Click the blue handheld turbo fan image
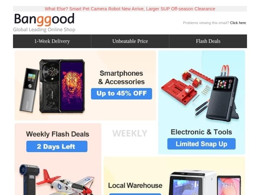 pos(29,179)
